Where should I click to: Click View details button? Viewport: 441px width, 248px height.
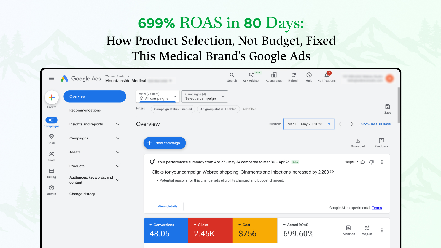tap(168, 206)
